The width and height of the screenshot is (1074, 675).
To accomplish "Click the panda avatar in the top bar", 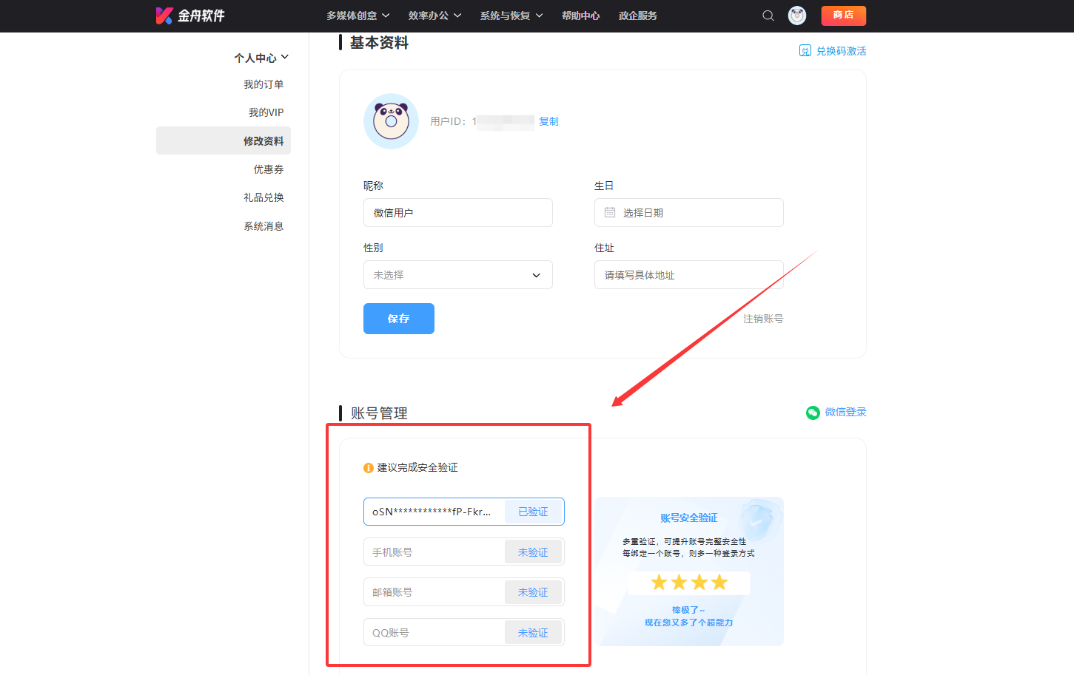I will point(797,16).
